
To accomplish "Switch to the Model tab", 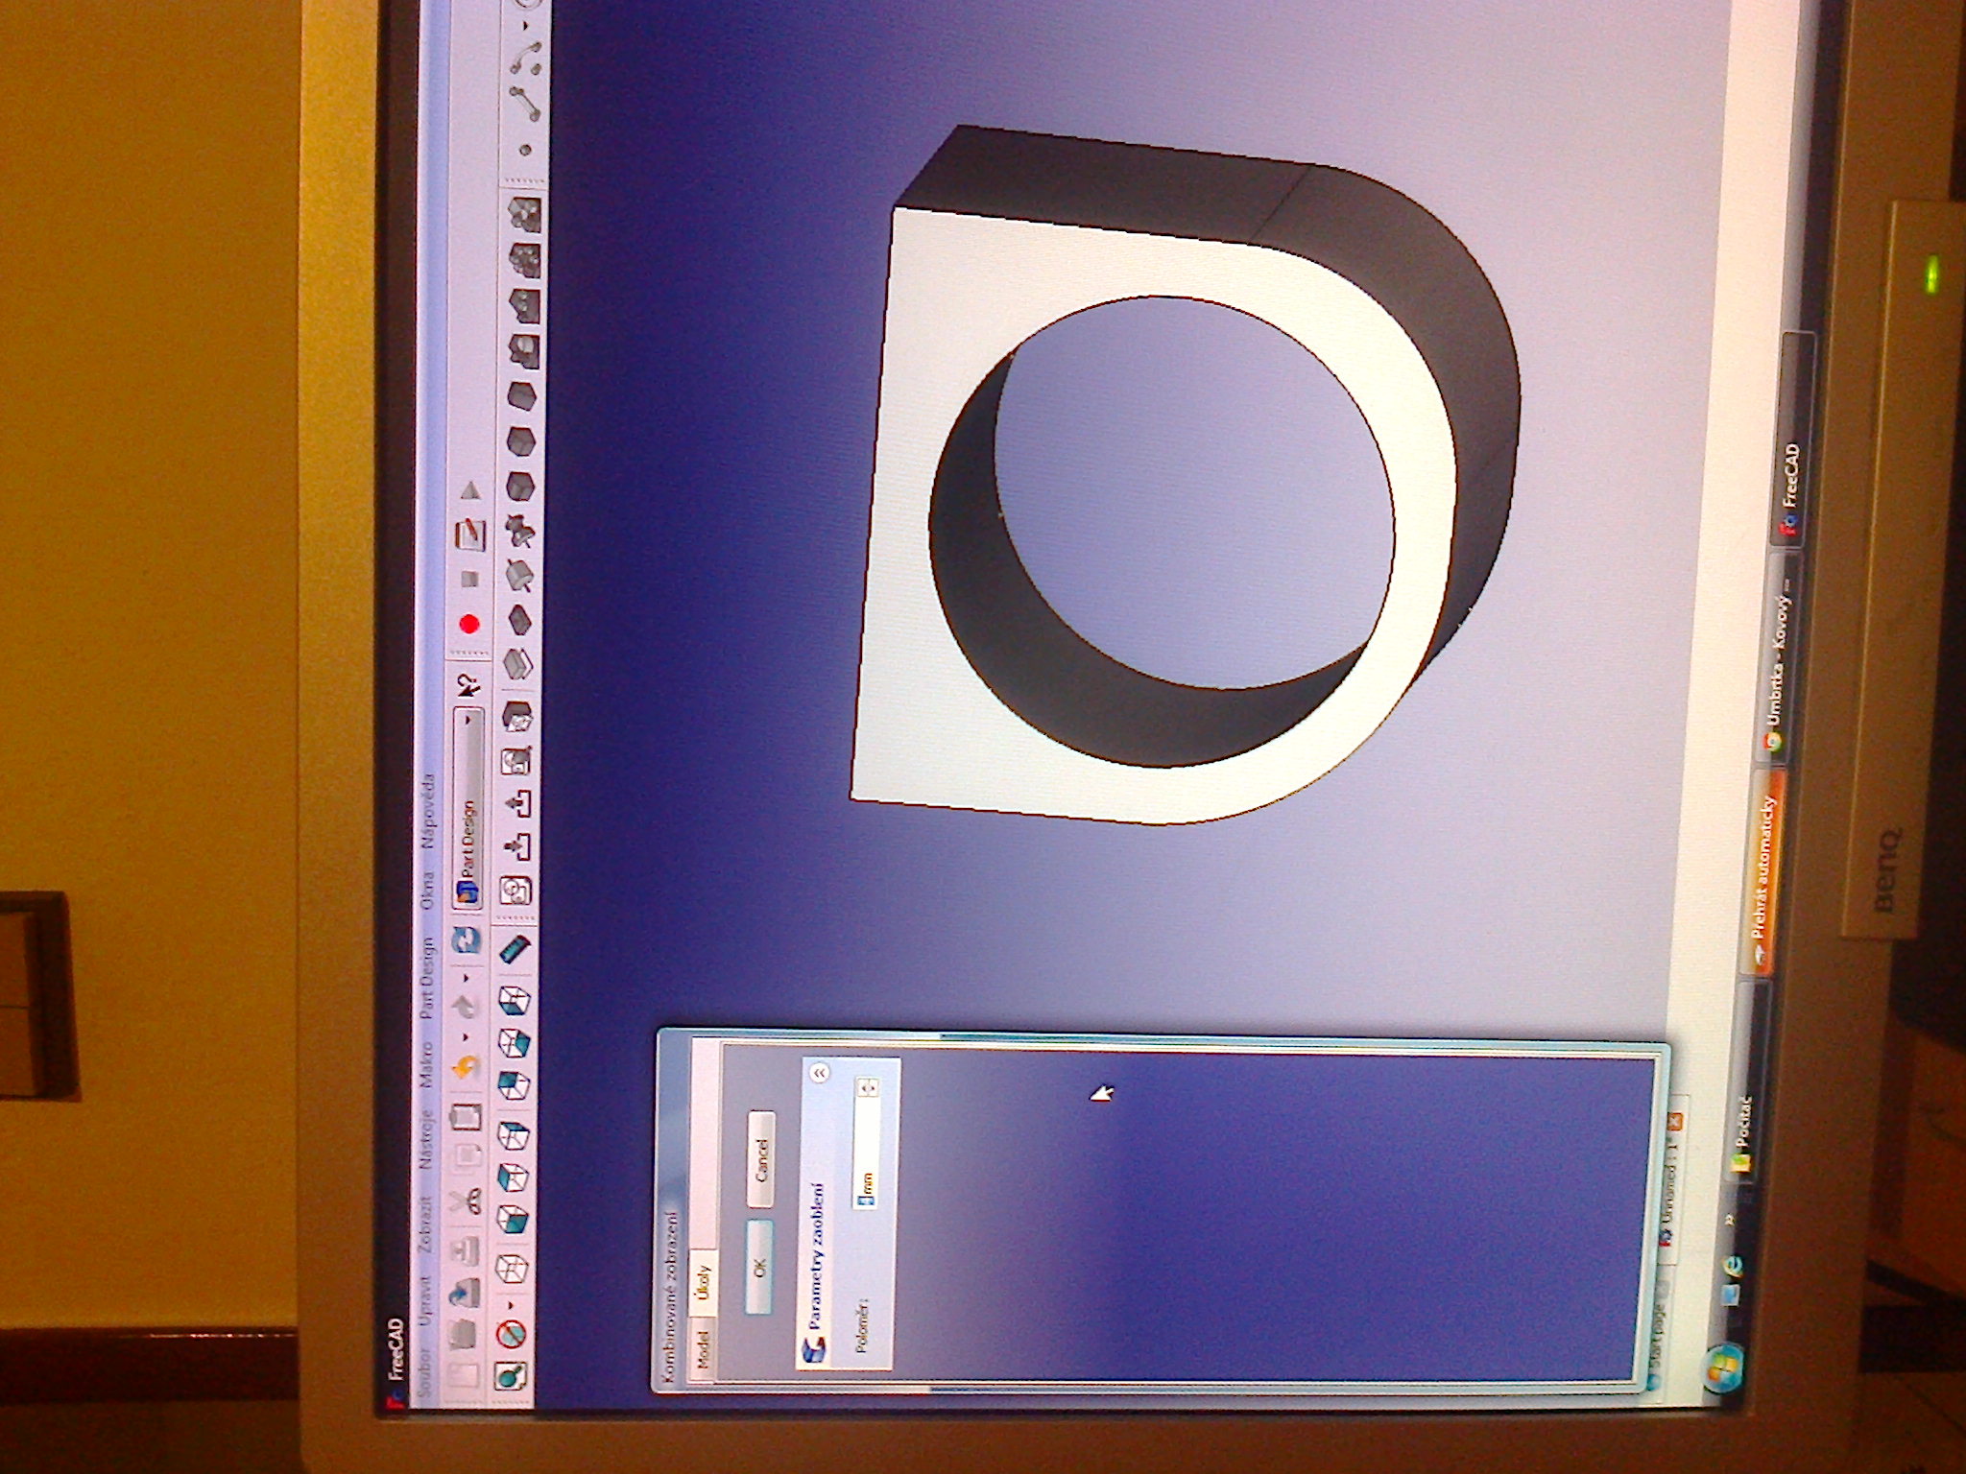I will 702,1350.
